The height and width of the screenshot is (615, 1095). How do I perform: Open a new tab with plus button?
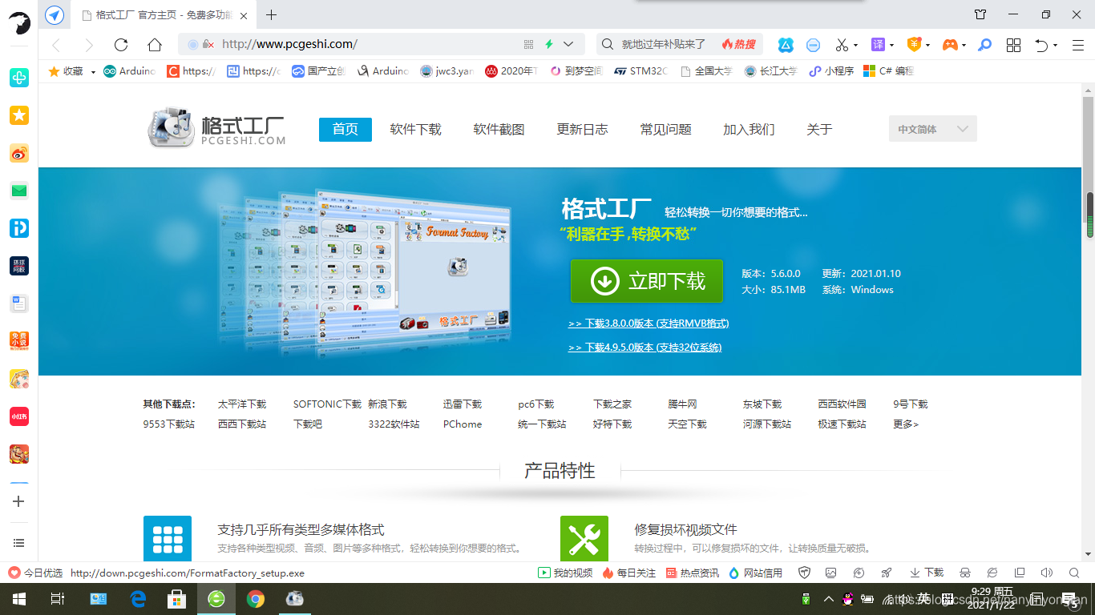pos(271,14)
